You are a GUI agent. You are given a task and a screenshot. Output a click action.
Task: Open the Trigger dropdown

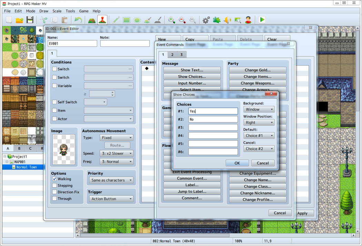pyautogui.click(x=111, y=199)
